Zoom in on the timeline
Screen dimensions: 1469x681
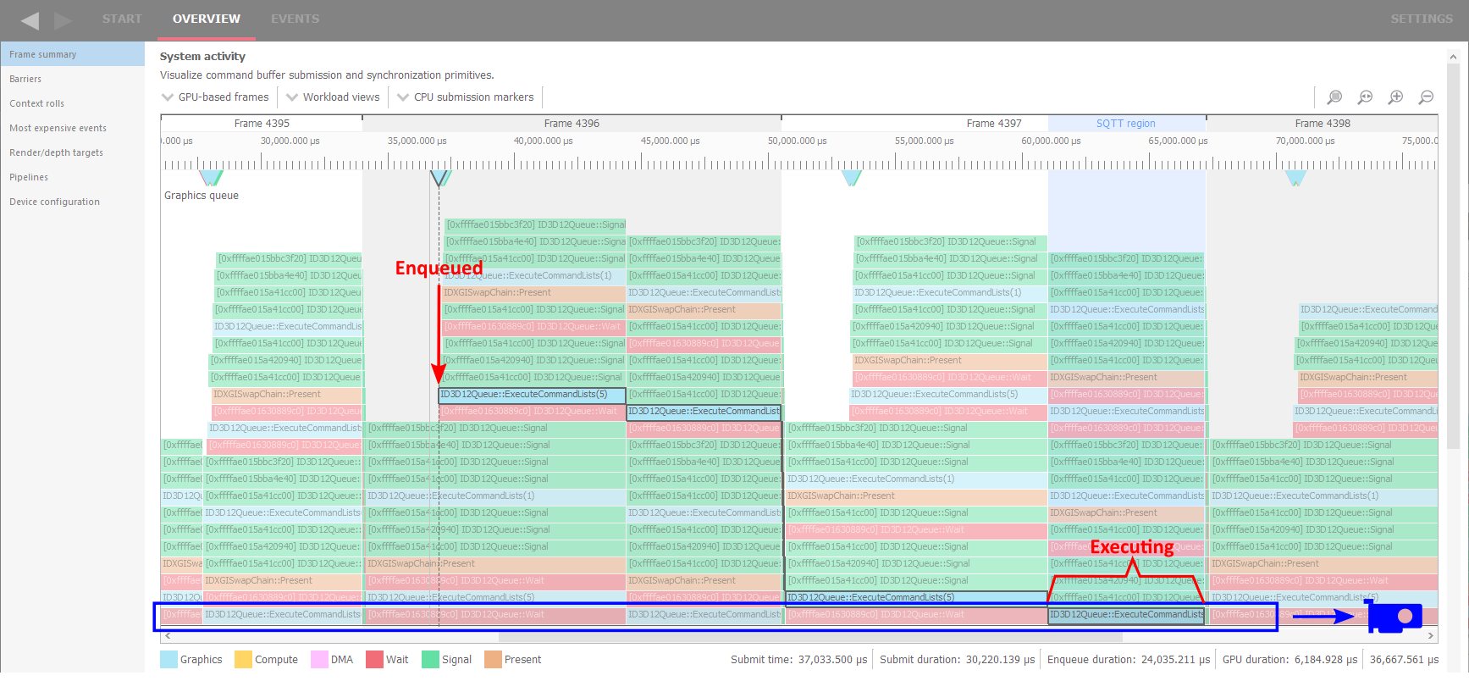pyautogui.click(x=1395, y=97)
